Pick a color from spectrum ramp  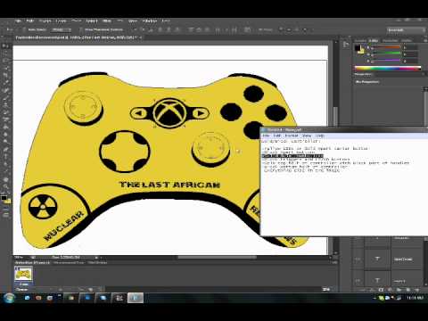click(x=388, y=68)
